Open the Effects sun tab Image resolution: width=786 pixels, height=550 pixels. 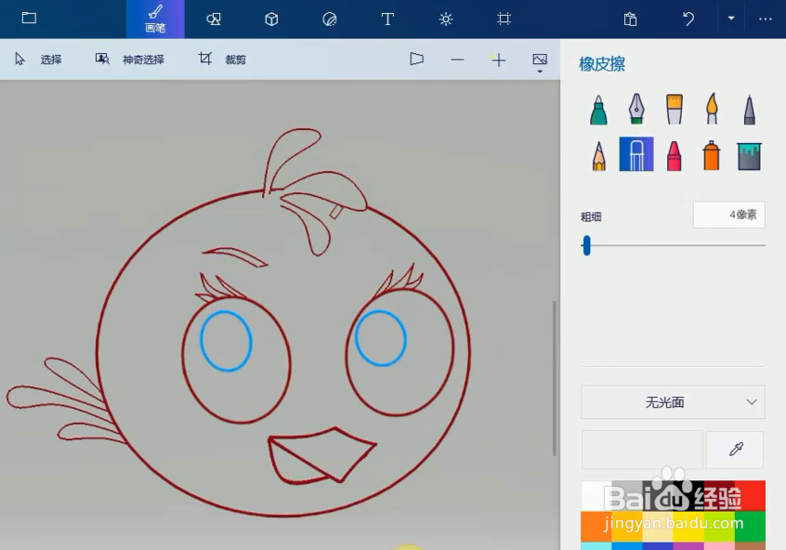446,20
